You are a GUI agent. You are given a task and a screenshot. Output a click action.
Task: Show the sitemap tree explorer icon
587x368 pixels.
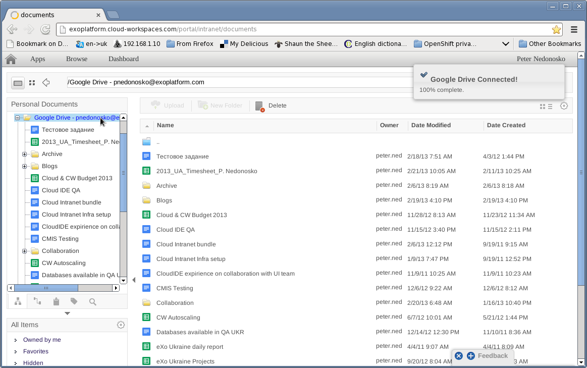point(18,301)
